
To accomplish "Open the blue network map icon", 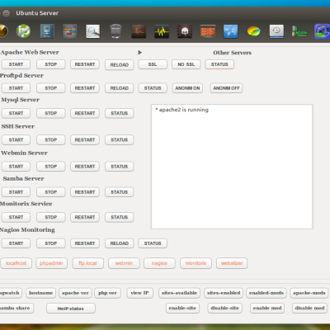I will pos(230,31).
